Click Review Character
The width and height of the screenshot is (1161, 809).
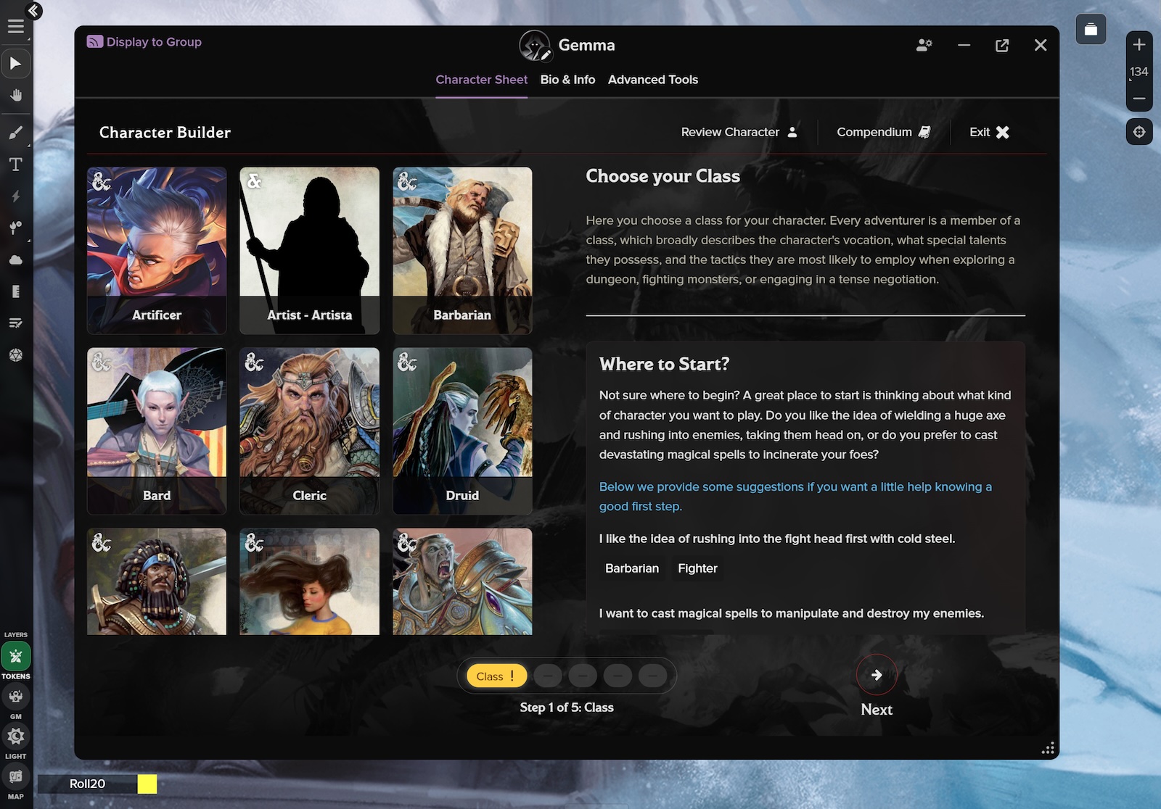tap(739, 132)
